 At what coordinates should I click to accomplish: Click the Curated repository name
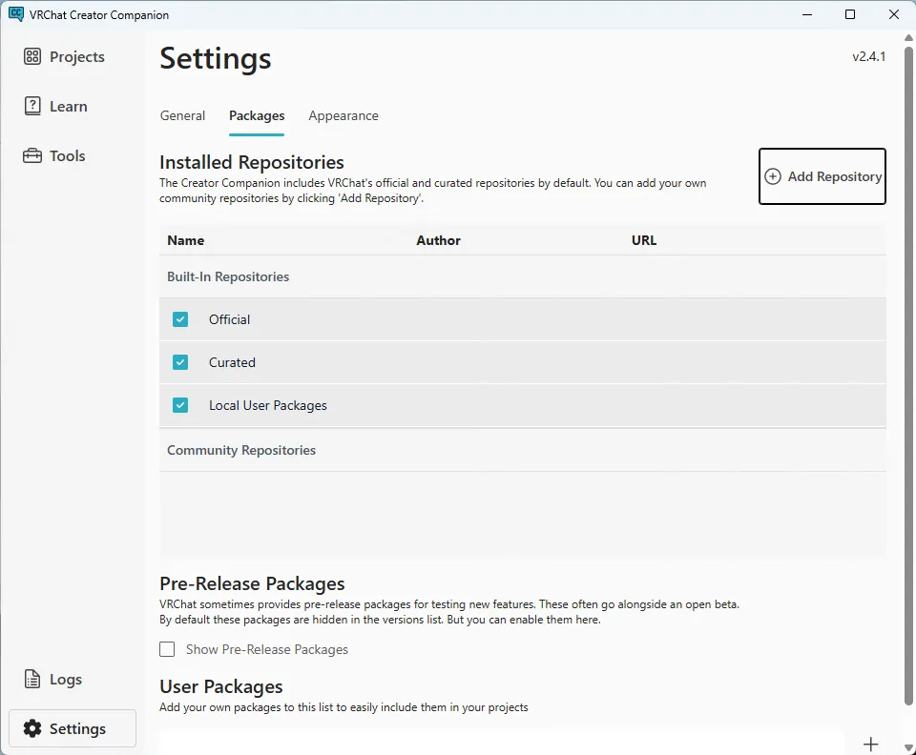coord(232,362)
